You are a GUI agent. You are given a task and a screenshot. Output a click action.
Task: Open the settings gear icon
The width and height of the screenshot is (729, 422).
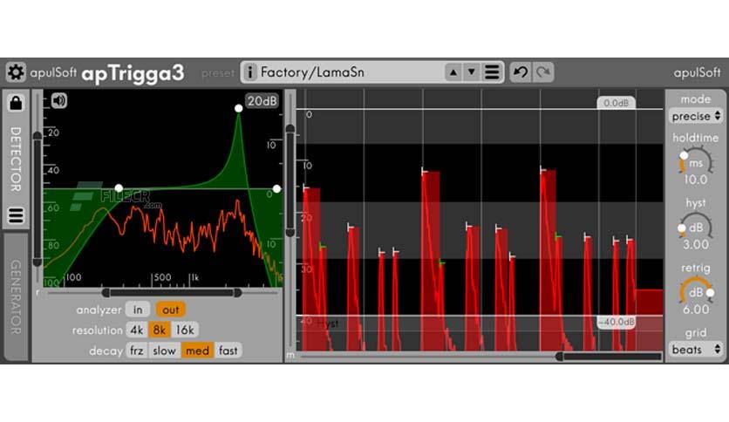16,72
